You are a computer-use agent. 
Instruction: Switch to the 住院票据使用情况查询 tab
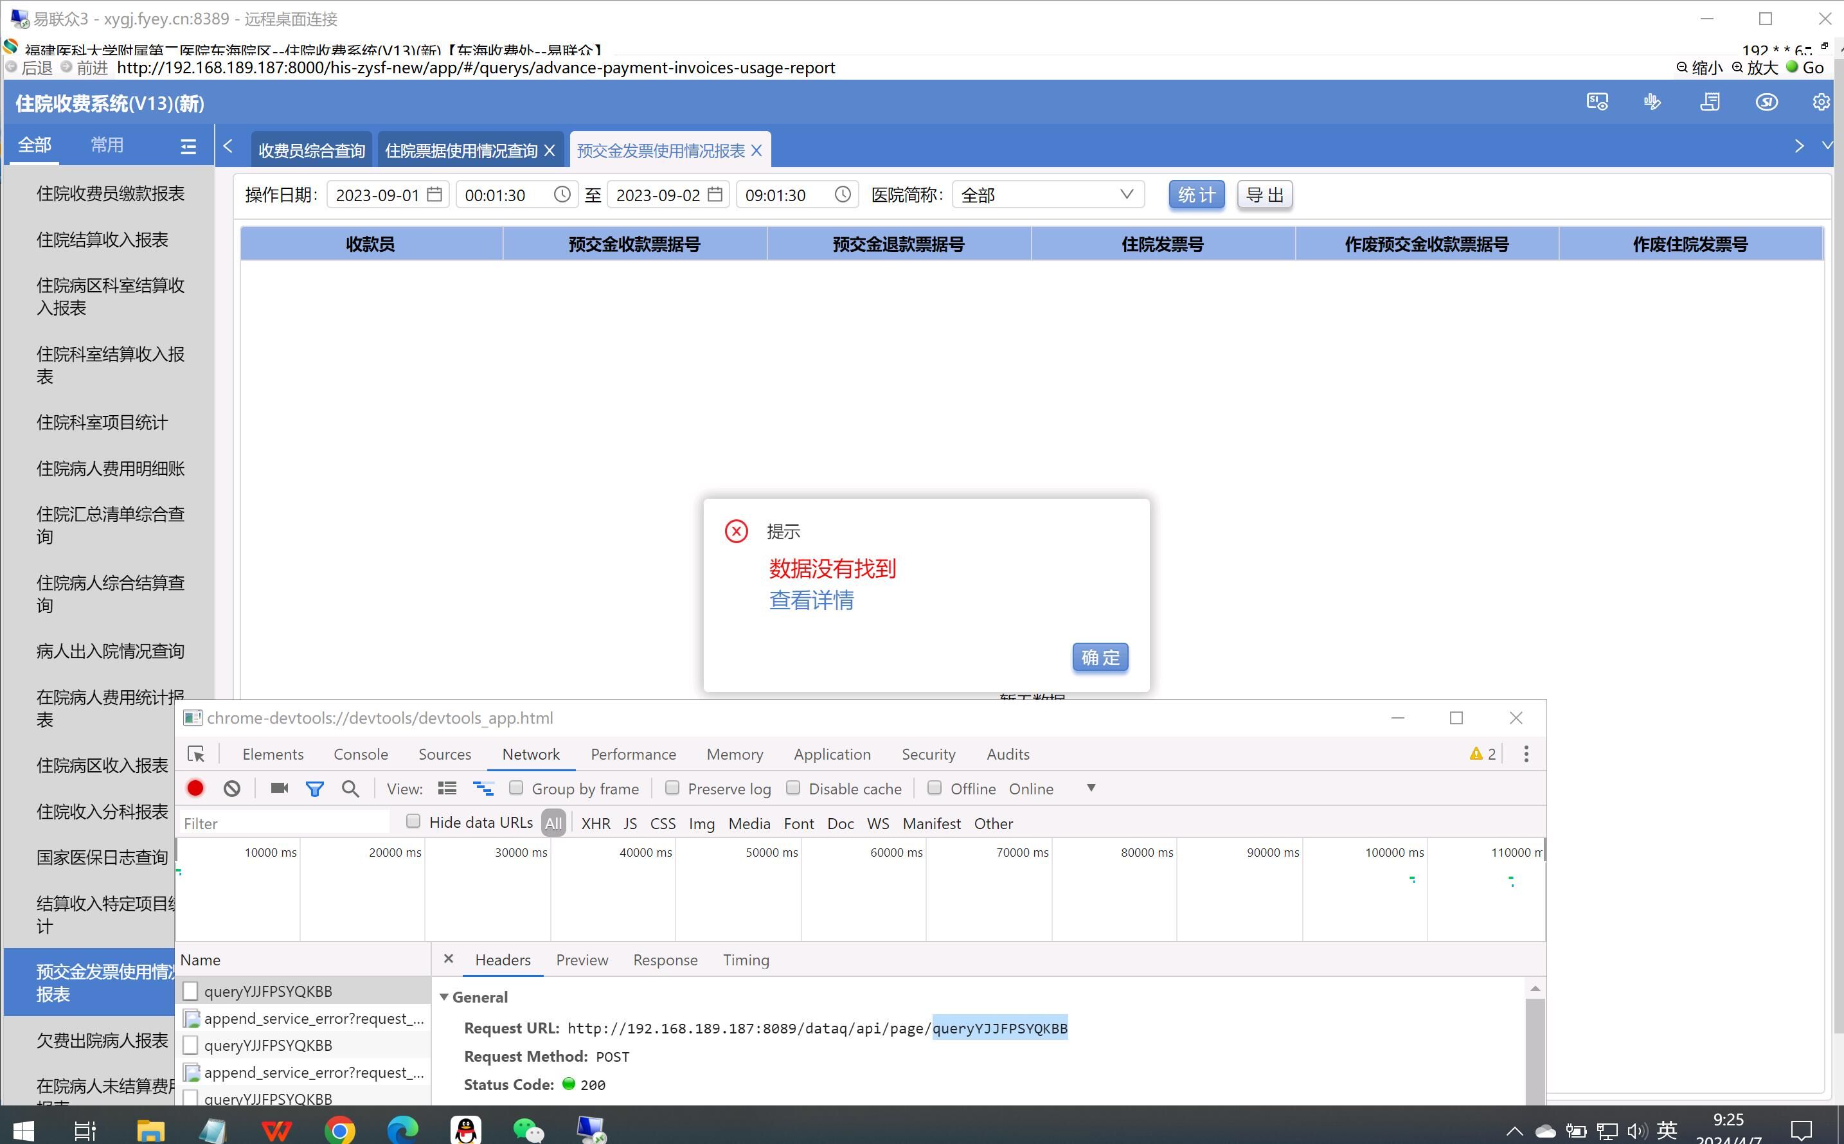coord(461,150)
